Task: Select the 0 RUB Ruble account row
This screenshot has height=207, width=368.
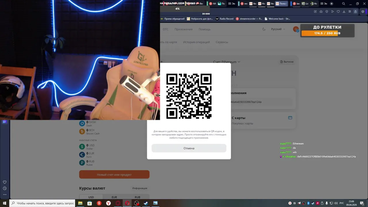Action: 114,163
